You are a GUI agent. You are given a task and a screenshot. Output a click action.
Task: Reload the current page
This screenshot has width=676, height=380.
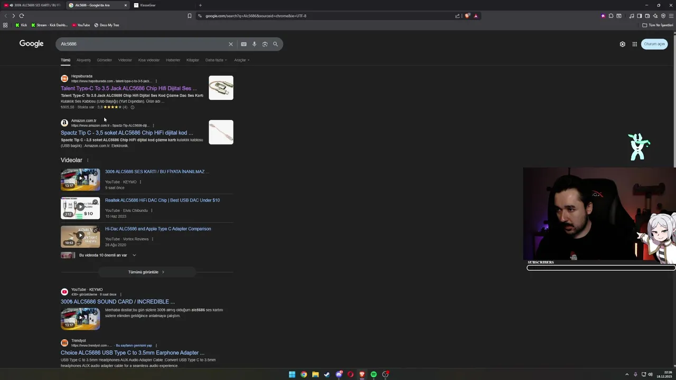tap(22, 16)
